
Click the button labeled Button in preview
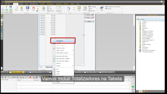coord(89,21)
